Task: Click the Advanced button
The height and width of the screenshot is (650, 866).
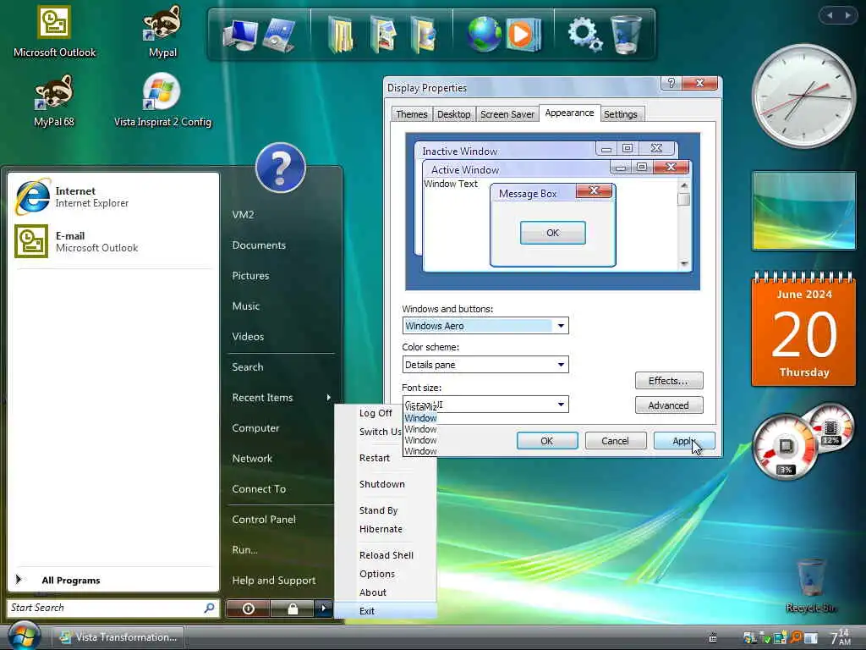Action: 669,405
